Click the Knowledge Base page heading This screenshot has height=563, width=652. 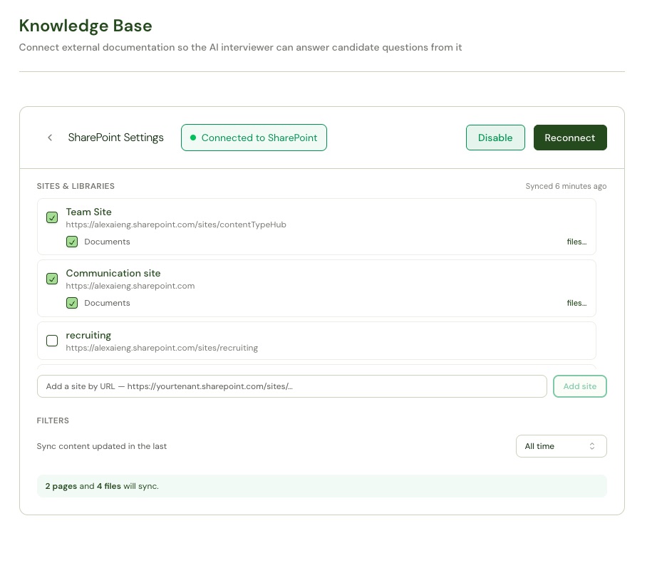click(86, 26)
